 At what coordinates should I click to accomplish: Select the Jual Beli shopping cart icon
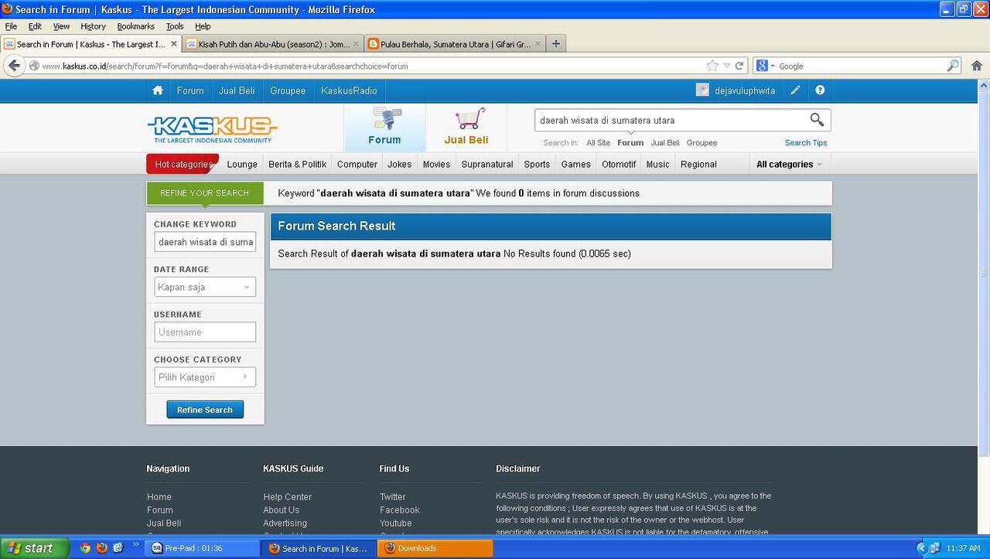[469, 118]
